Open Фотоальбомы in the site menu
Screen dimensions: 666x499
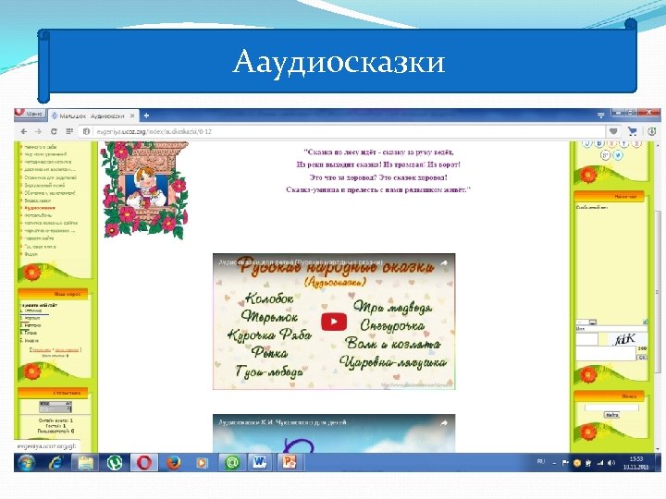pyautogui.click(x=38, y=215)
